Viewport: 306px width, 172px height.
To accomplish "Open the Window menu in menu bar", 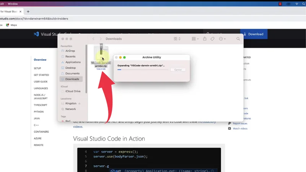I will (13, 4).
